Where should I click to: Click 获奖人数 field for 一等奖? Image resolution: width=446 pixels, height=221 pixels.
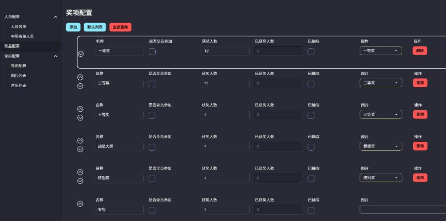click(225, 51)
